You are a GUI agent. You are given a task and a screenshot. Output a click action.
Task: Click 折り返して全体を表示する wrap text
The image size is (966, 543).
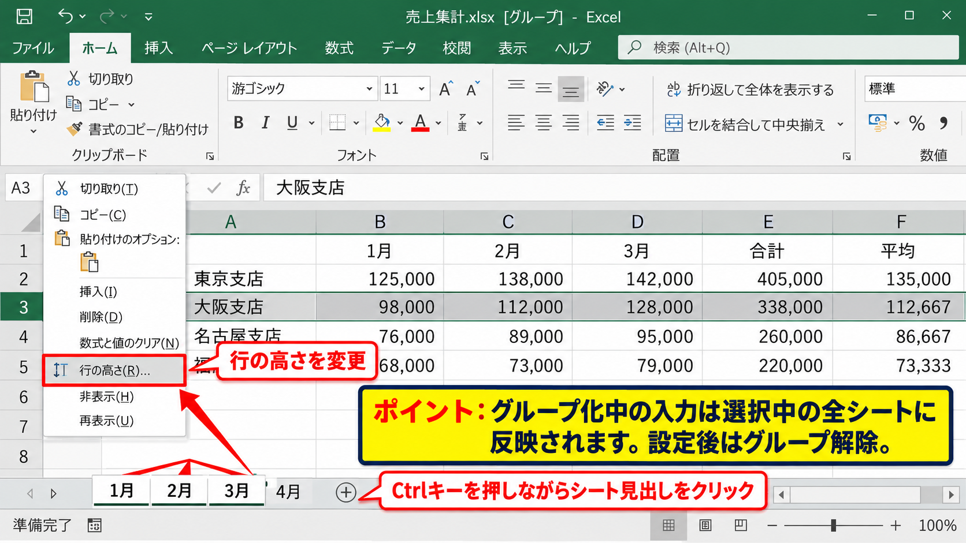click(x=750, y=89)
